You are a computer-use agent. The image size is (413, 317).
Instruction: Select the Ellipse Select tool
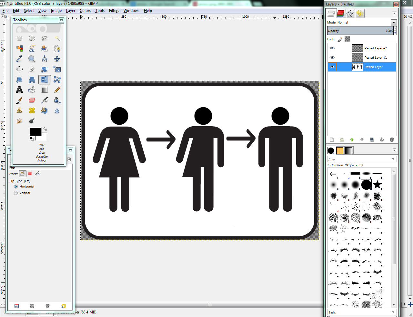click(x=32, y=38)
